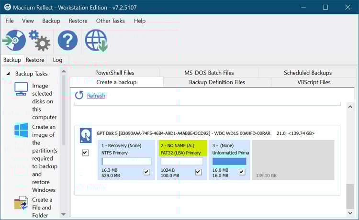359x220 pixels.
Task: Click sidebar scrollbar up arrow
Action: pyautogui.click(x=64, y=72)
